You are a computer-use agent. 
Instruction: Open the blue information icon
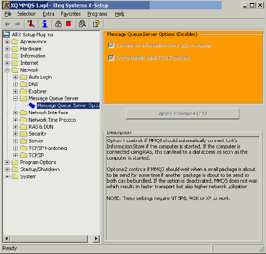(x=45, y=24)
